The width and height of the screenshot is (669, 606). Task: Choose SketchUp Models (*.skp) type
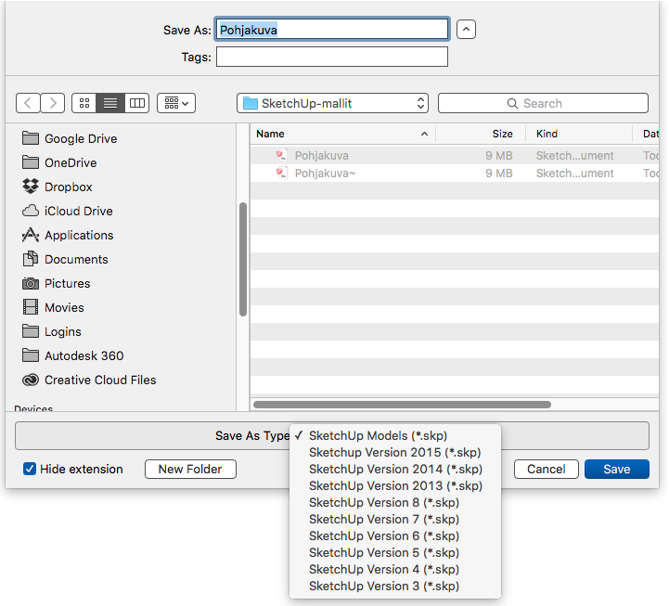(395, 436)
